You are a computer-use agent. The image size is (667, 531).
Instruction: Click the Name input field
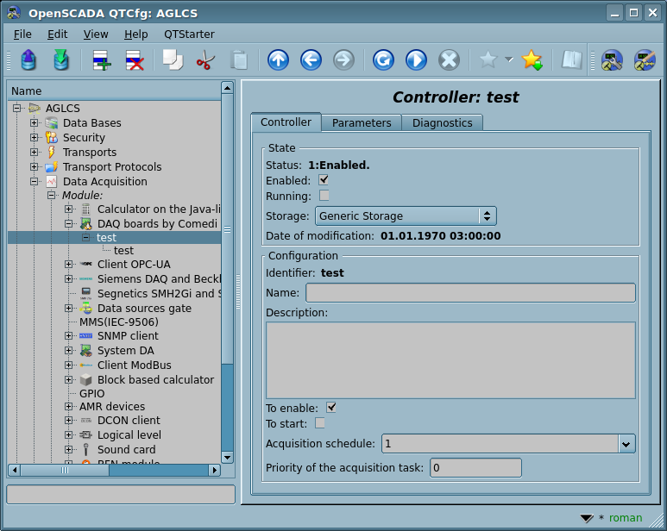point(470,293)
